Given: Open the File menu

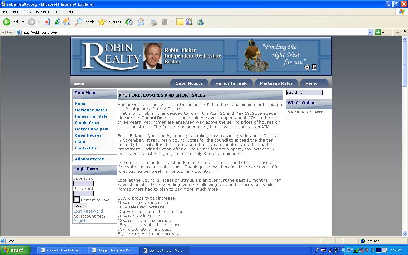Looking at the screenshot, I should click(5, 12).
